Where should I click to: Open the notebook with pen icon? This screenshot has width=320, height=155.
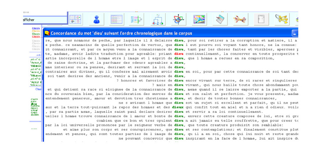point(220,19)
